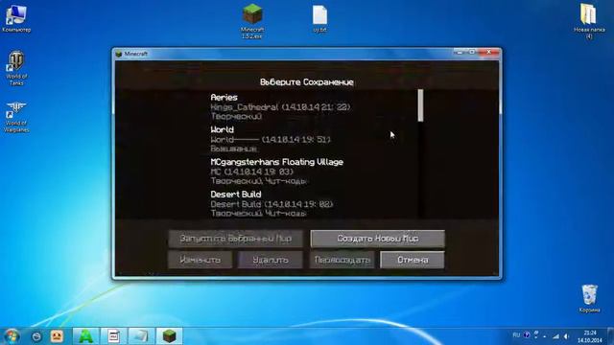614x345 pixels.
Task: Click the Изменить button
Action: point(200,260)
